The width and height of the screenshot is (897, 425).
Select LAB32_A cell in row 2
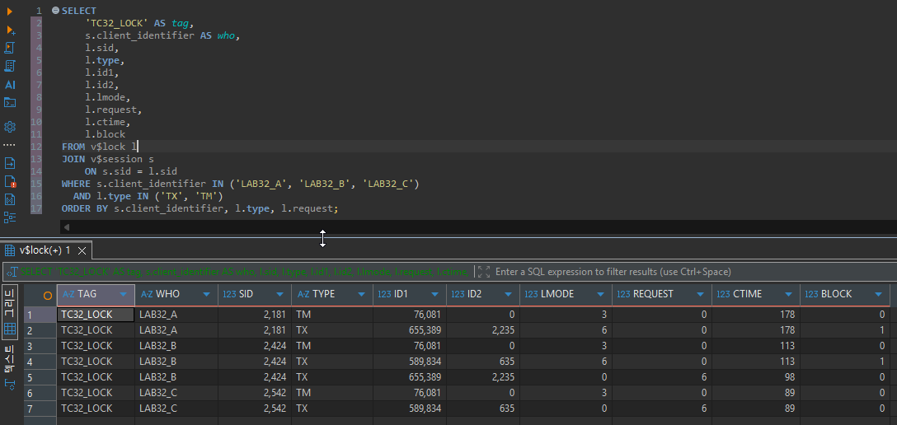(x=176, y=330)
